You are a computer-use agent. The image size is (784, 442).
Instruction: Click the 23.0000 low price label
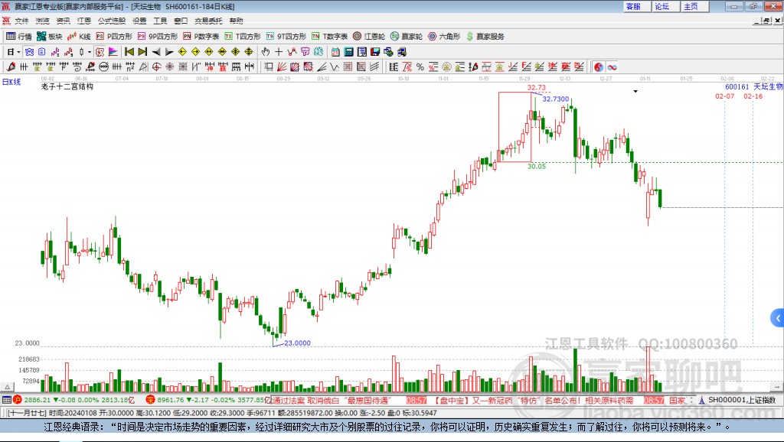pos(297,343)
